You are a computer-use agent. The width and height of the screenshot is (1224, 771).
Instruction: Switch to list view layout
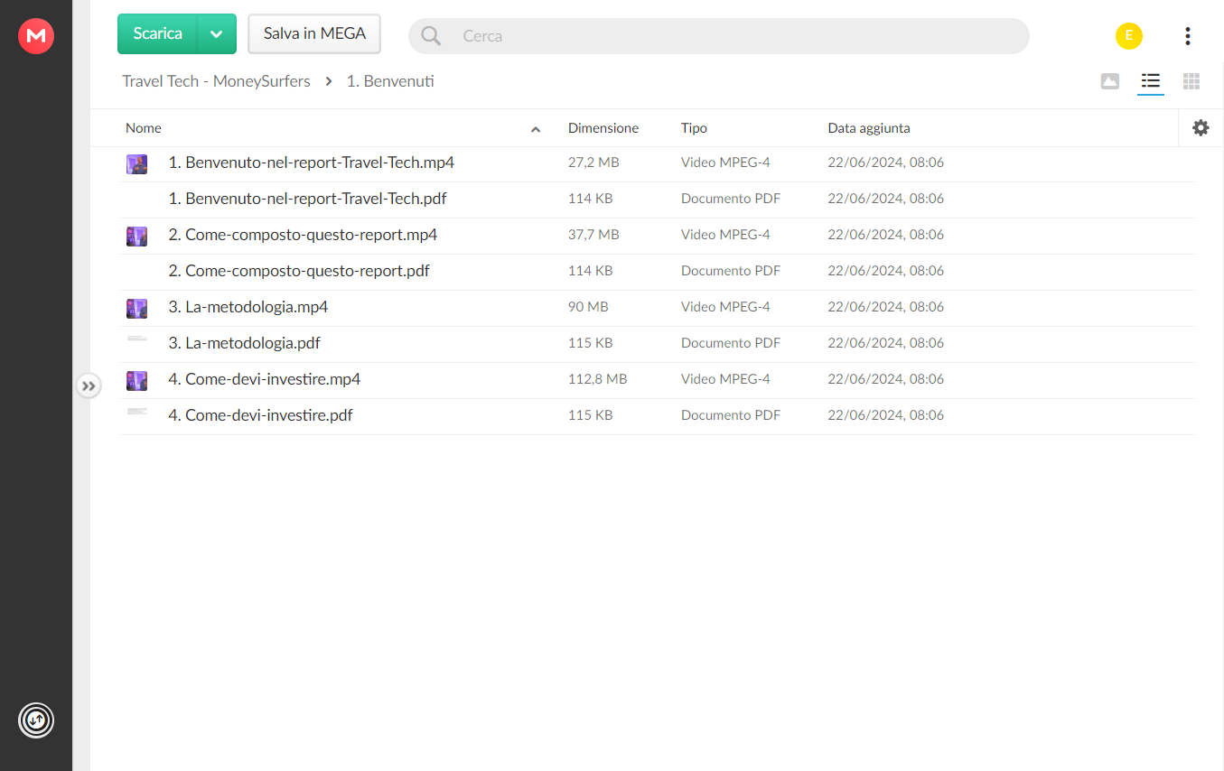tap(1150, 81)
